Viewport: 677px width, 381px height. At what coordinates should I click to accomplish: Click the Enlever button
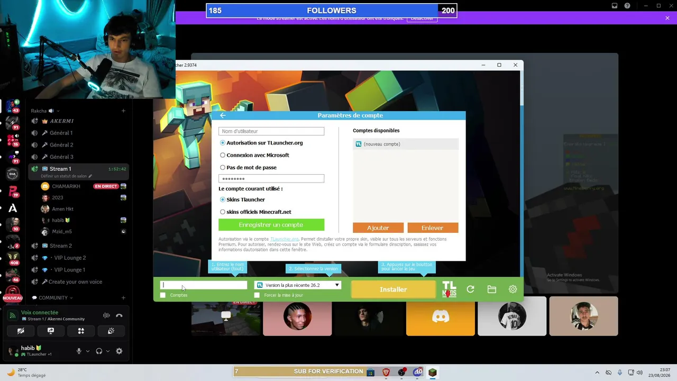(x=433, y=228)
